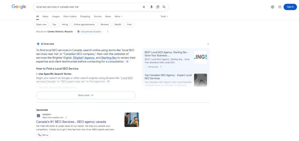
Task: Open the 1Digital Agency link
Action: coord(84,58)
